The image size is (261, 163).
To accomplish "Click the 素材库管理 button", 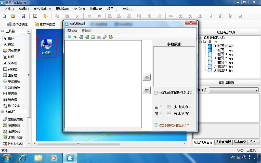I will tap(45, 24).
